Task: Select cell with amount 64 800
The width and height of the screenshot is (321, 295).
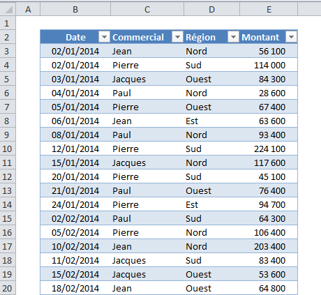Action: 269,288
